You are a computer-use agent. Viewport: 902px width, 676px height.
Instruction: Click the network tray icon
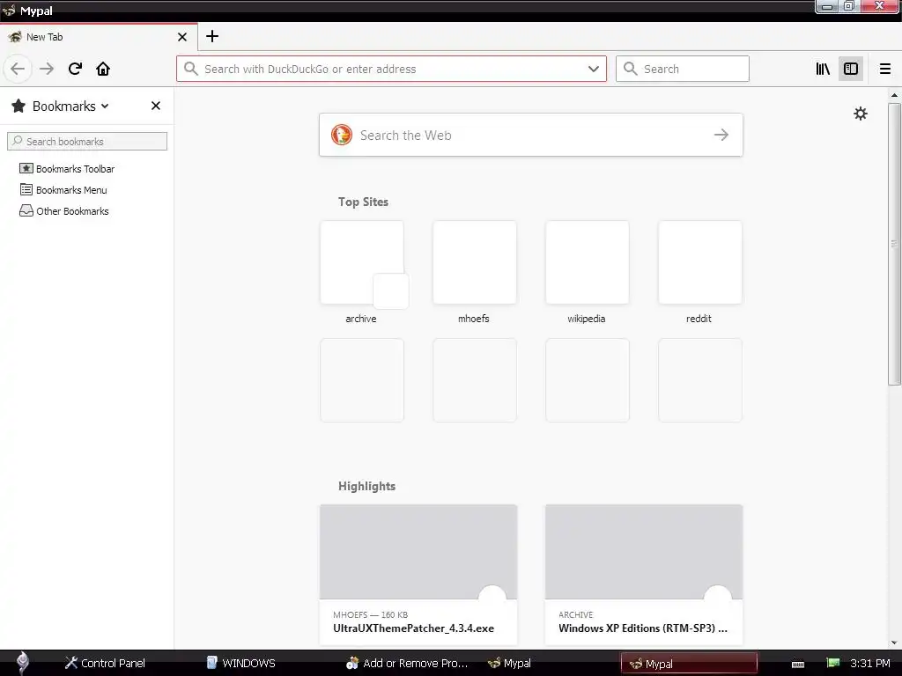point(833,663)
